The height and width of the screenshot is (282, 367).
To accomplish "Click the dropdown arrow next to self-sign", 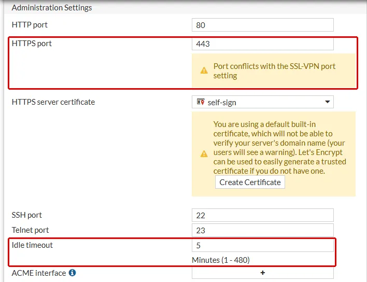I will point(328,102).
